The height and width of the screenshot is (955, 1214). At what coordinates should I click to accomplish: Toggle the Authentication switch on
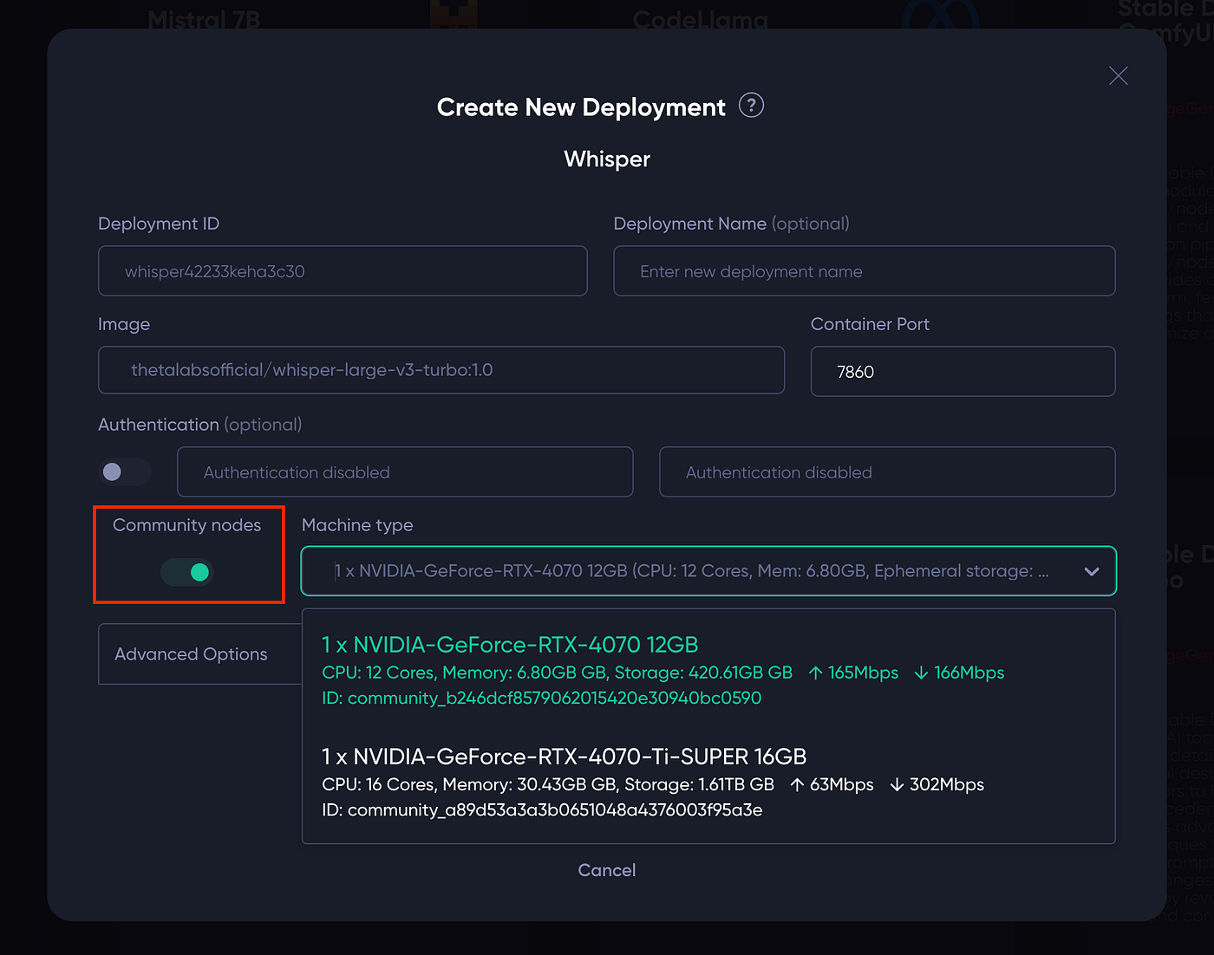124,471
